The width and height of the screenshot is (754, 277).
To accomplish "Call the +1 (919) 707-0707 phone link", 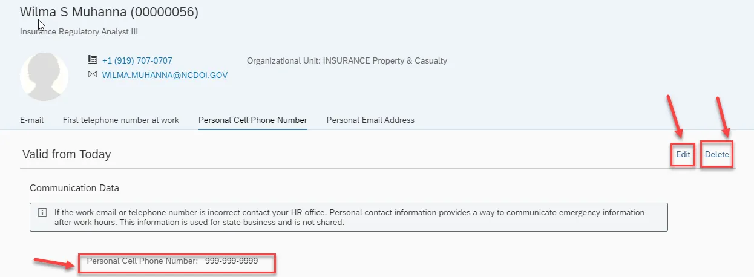I will point(137,60).
